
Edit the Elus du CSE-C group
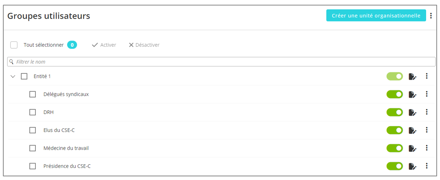click(412, 130)
